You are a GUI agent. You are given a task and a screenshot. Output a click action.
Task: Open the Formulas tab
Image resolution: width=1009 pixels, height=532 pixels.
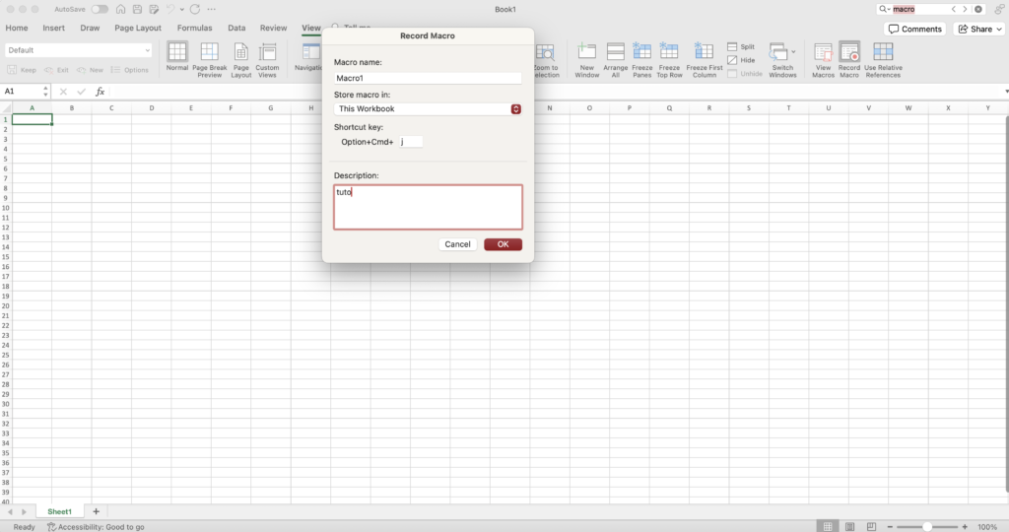tap(194, 28)
